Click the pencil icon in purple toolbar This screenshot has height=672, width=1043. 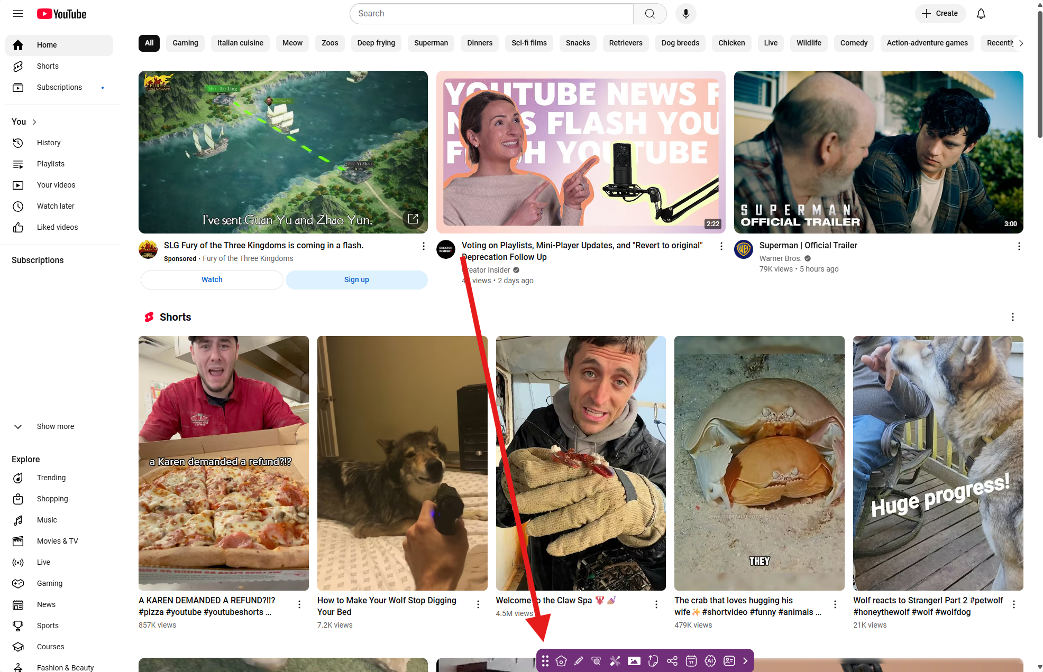[579, 661]
